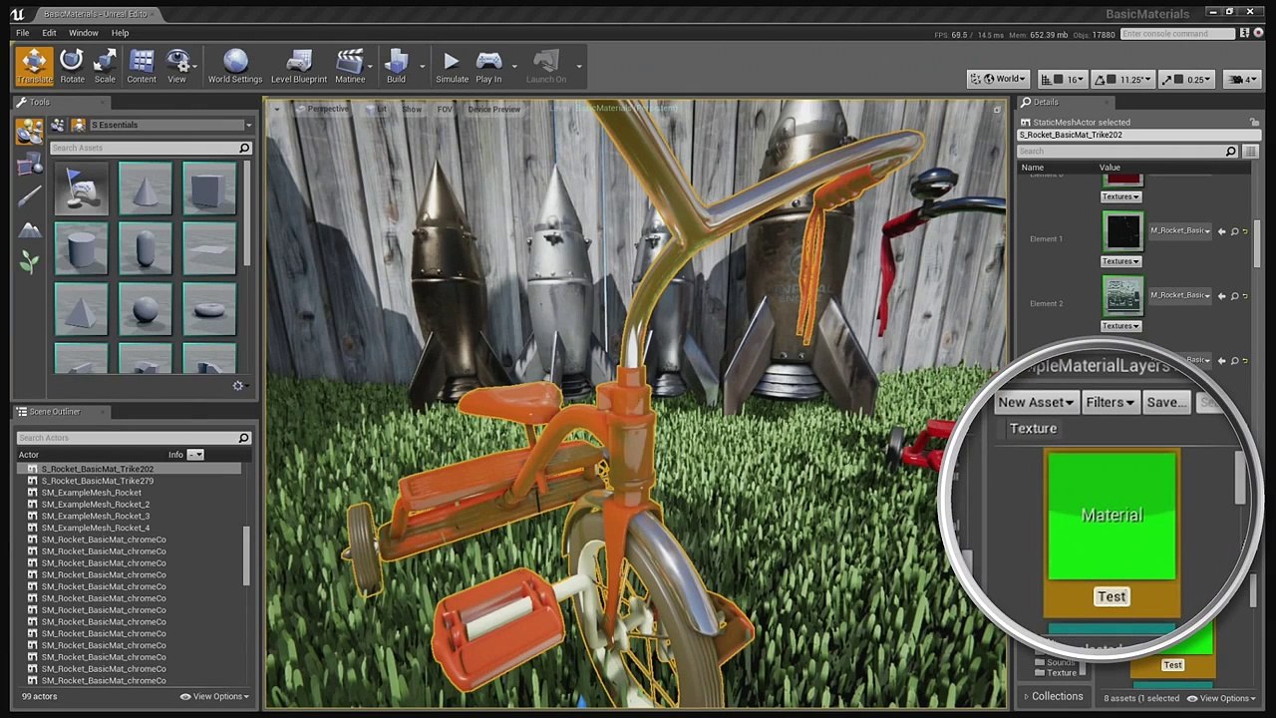Screen dimensions: 1276x718
Task: Click gear settings icon below asset grid
Action: (238, 386)
